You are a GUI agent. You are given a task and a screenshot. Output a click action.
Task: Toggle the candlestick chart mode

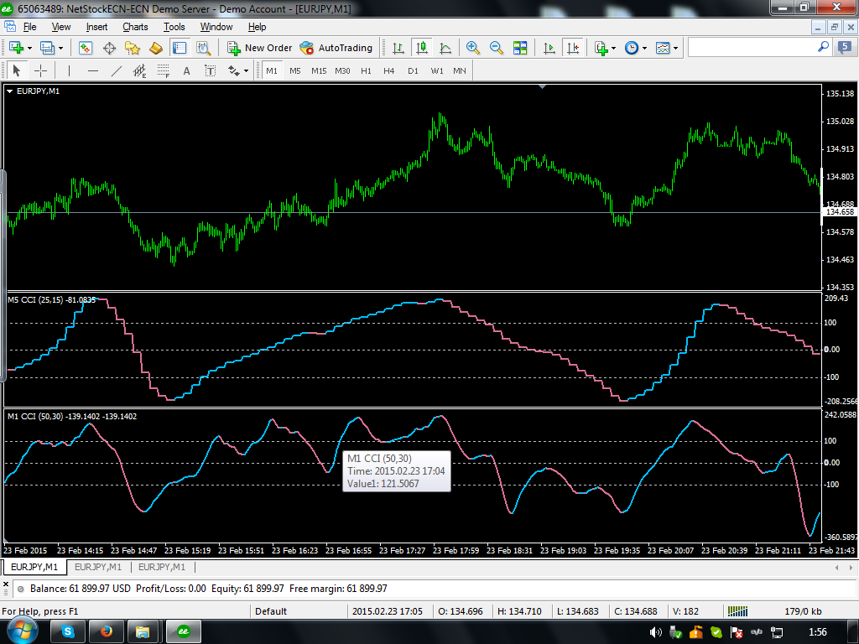[422, 48]
